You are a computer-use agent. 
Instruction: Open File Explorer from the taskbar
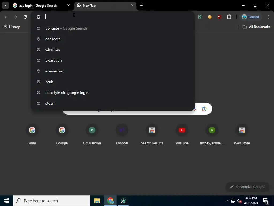[x=97, y=201]
